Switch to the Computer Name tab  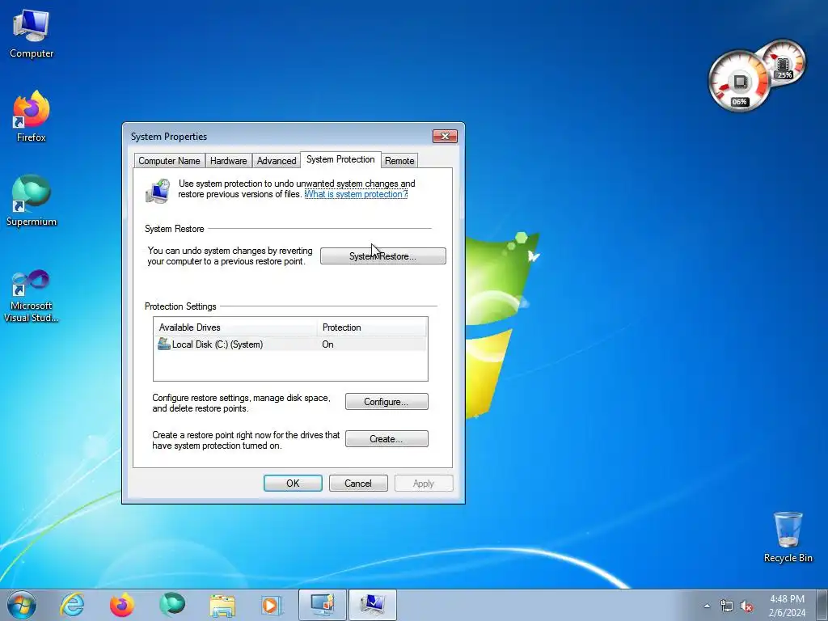(x=169, y=161)
